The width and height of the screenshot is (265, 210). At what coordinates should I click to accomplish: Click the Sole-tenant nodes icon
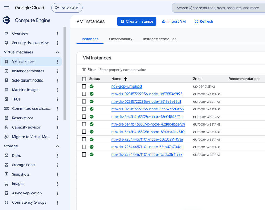pos(7,81)
